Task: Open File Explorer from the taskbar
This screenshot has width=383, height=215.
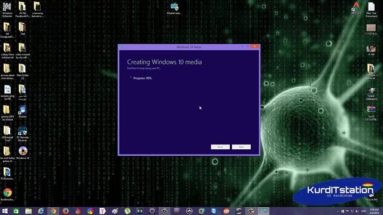Action: [29, 211]
